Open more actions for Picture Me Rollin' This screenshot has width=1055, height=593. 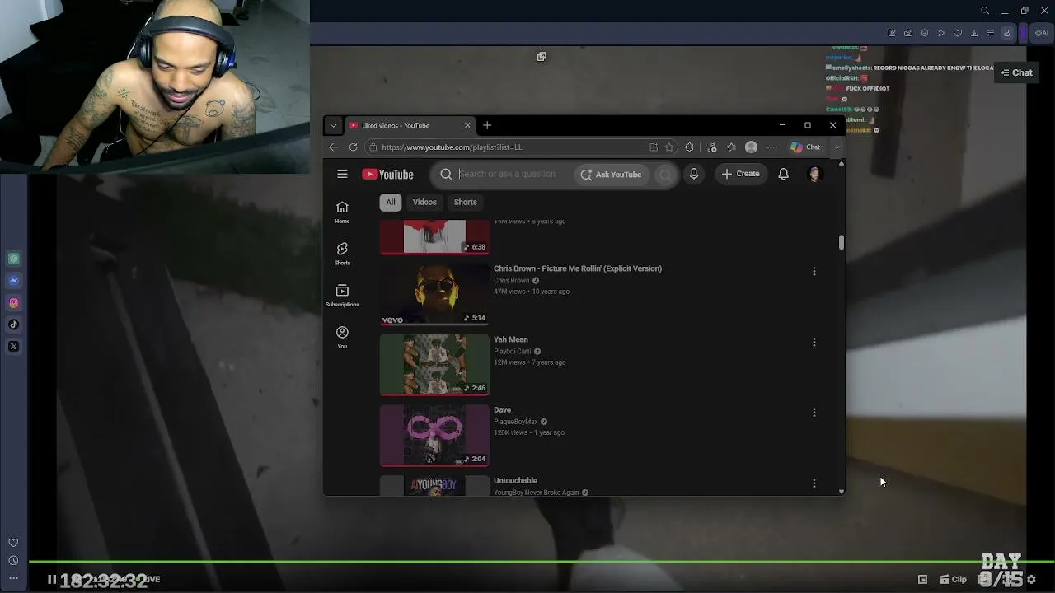click(x=814, y=271)
